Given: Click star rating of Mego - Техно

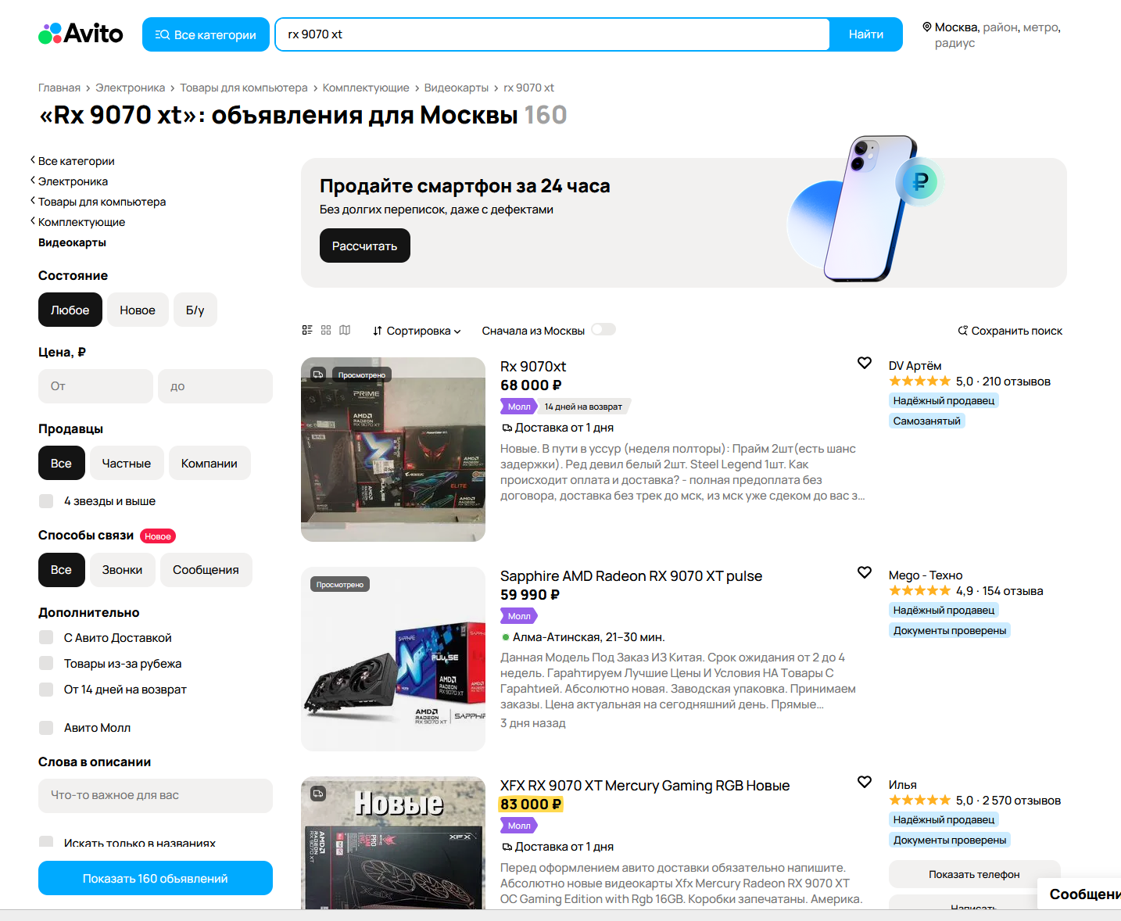Looking at the screenshot, I should [x=919, y=591].
